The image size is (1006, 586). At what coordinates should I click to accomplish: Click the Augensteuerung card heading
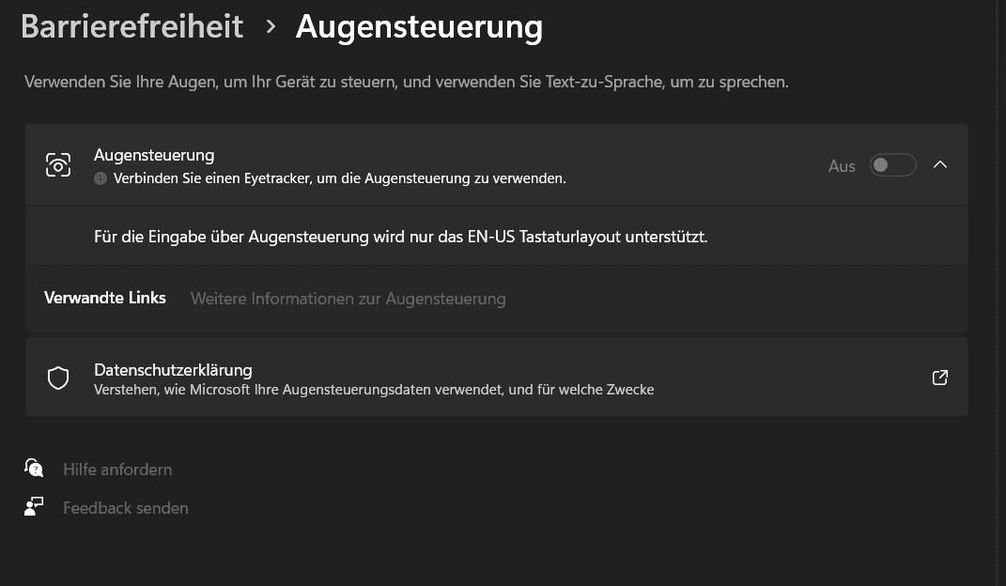(x=154, y=155)
